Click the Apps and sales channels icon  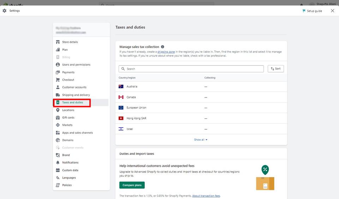click(x=58, y=133)
